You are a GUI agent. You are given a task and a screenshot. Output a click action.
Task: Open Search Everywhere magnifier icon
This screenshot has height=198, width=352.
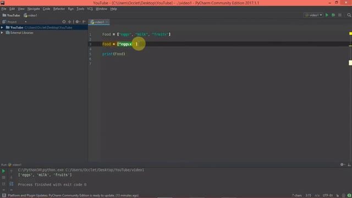click(x=349, y=15)
